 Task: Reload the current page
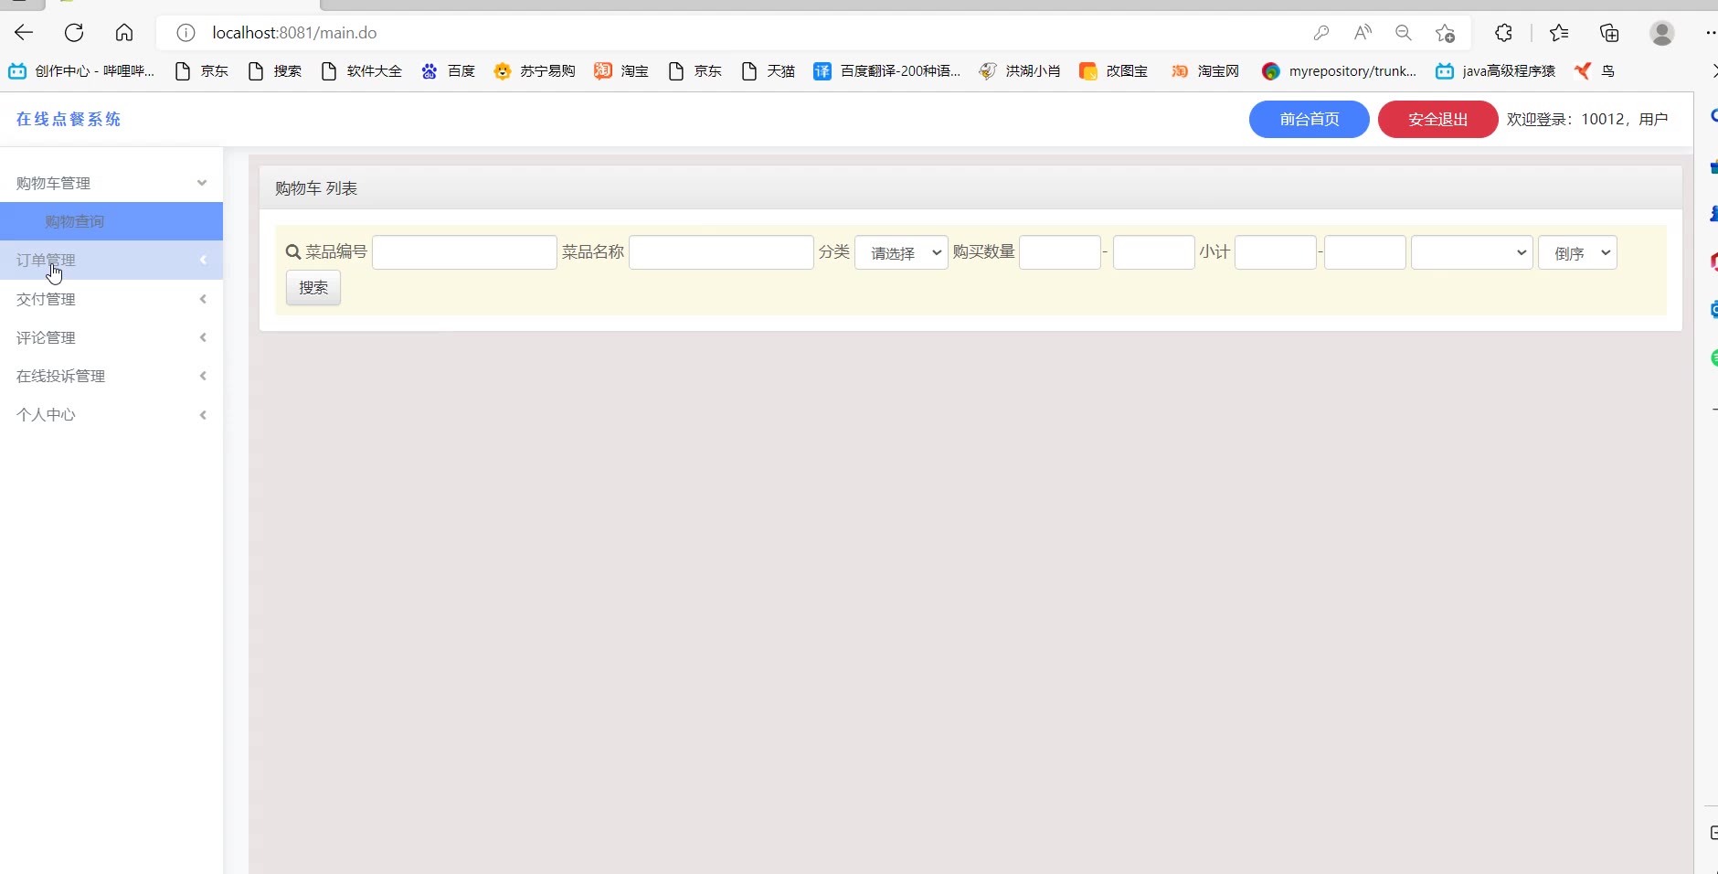[74, 33]
